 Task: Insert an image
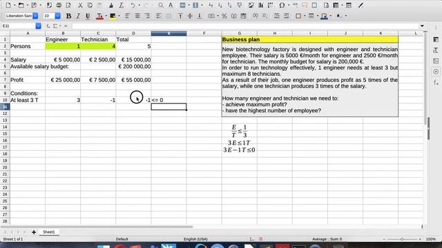pyautogui.click(x=251, y=5)
